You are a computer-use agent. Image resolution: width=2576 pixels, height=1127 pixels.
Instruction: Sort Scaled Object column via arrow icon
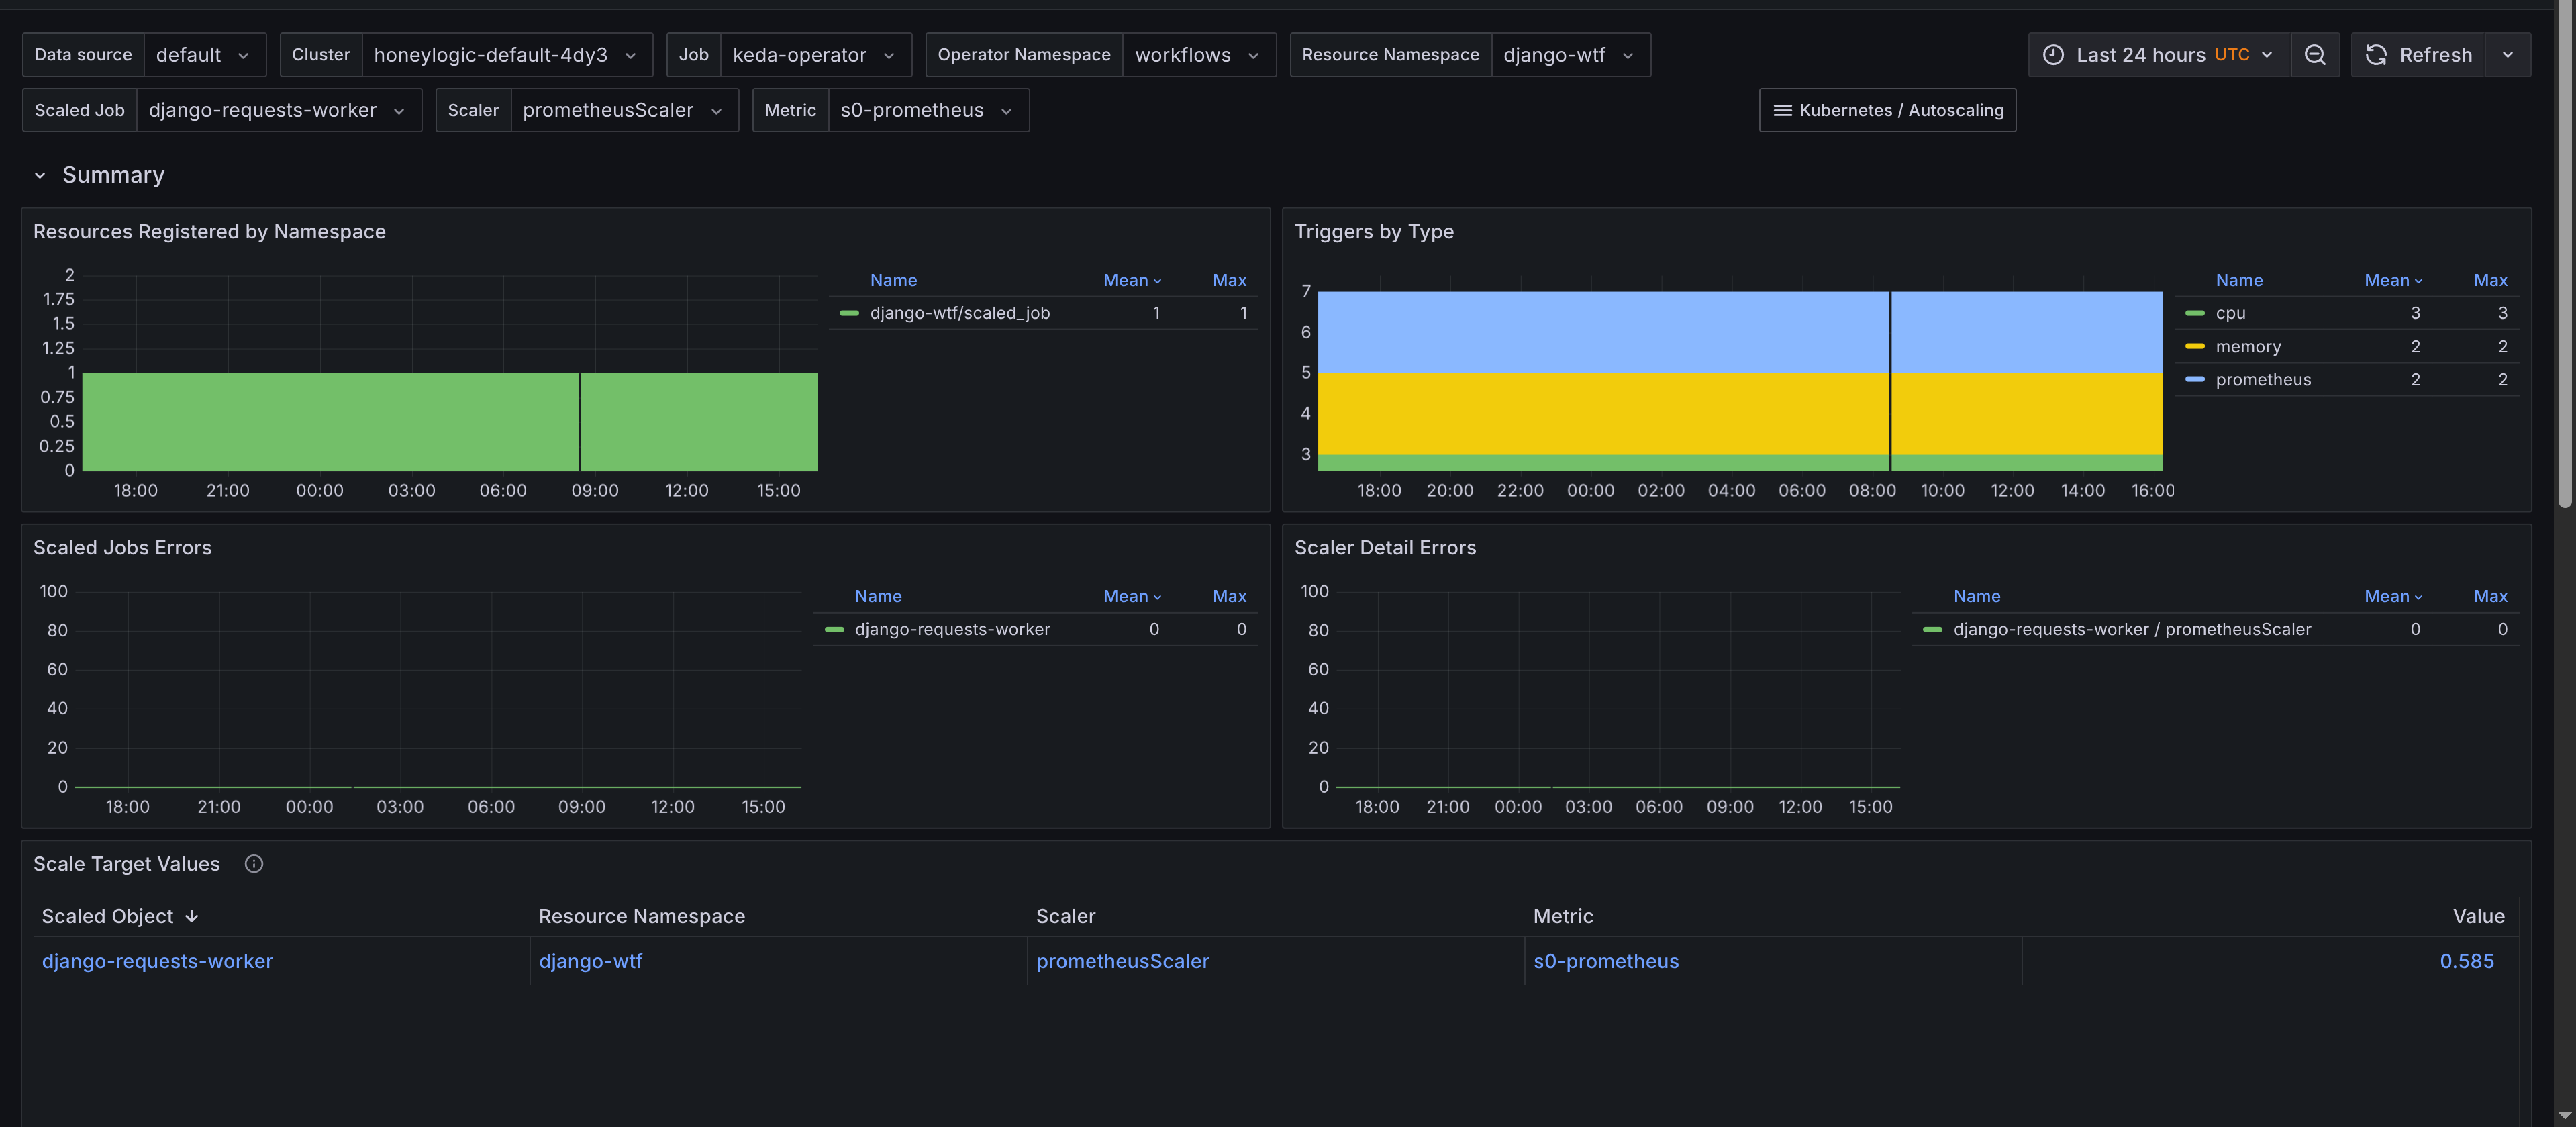[192, 917]
